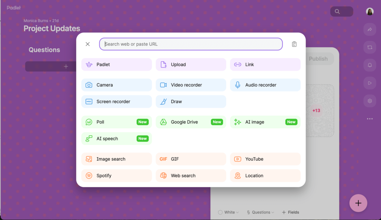The height and width of the screenshot is (220, 381).
Task: Open notifications from the right sidebar
Action: click(x=369, y=65)
